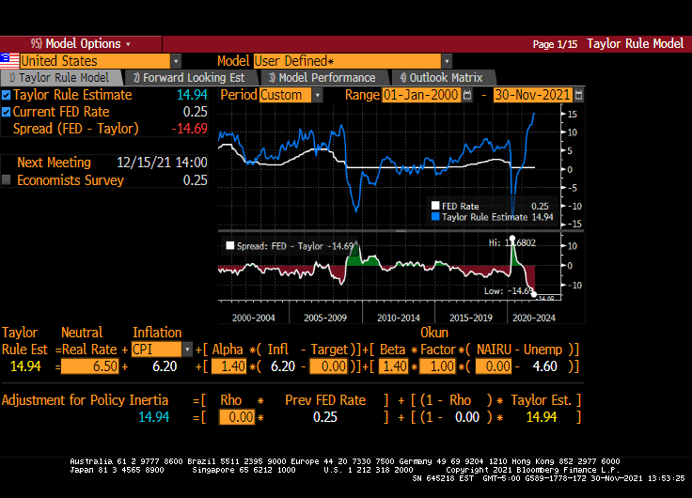
Task: Expand the Inflation CPI dropdown
Action: [187, 350]
